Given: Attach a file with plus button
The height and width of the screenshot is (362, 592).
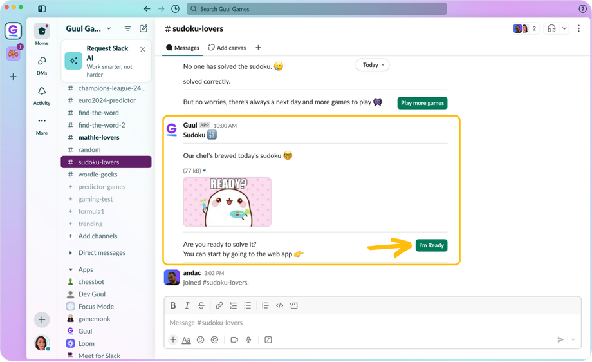Looking at the screenshot, I should pyautogui.click(x=173, y=339).
